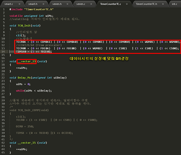Screen dimensions: 181x155
Task: Open the TimerCounterTC.h tab
Action: pyautogui.click(x=146, y=4)
